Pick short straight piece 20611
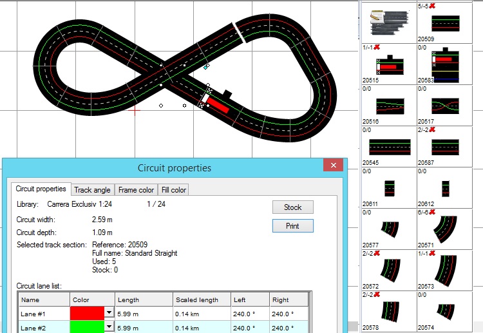Image resolution: width=483 pixels, height=333 pixels. click(389, 187)
